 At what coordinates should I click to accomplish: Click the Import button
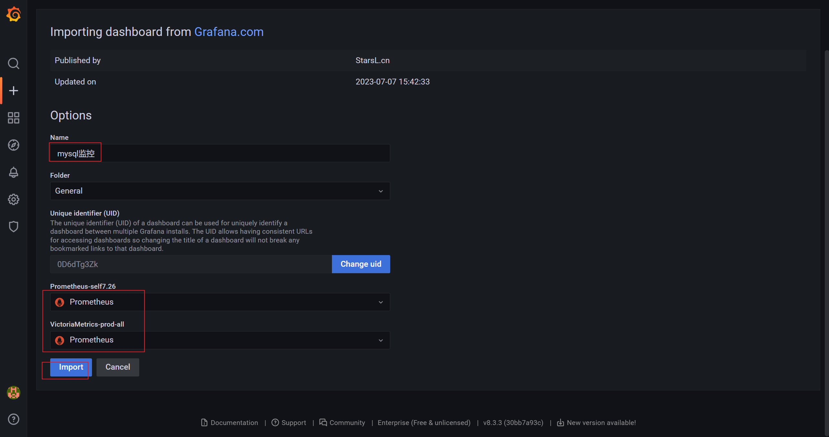tap(71, 367)
